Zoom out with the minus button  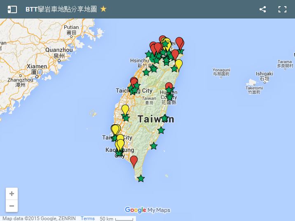[12, 206]
